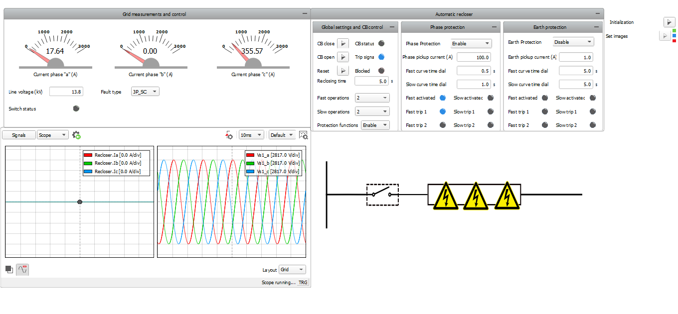The width and height of the screenshot is (678, 314).
Task: Toggle the scope legend display icon
Action: tap(22, 269)
